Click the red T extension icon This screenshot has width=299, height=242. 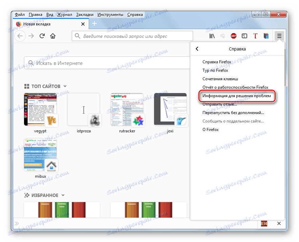tap(255, 36)
